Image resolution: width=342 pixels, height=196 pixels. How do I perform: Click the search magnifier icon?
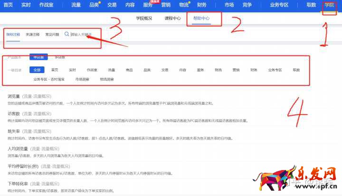(x=67, y=34)
